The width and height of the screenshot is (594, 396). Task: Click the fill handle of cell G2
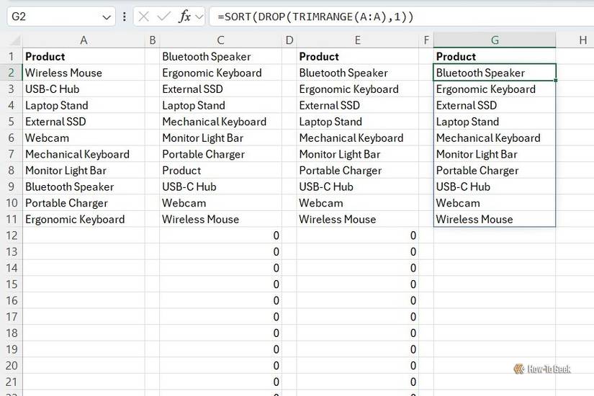555,81
